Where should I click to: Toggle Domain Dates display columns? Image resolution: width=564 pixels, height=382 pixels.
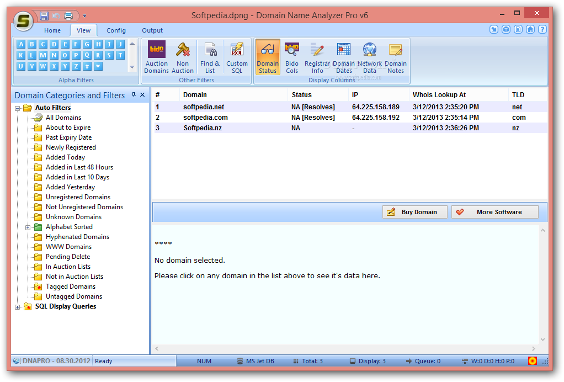[x=344, y=57]
